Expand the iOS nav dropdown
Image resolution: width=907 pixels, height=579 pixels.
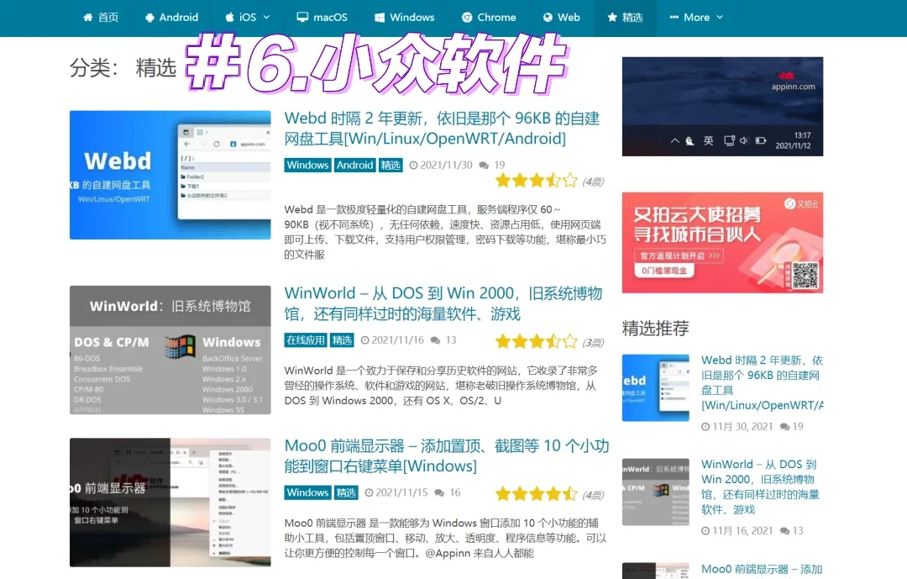247,18
